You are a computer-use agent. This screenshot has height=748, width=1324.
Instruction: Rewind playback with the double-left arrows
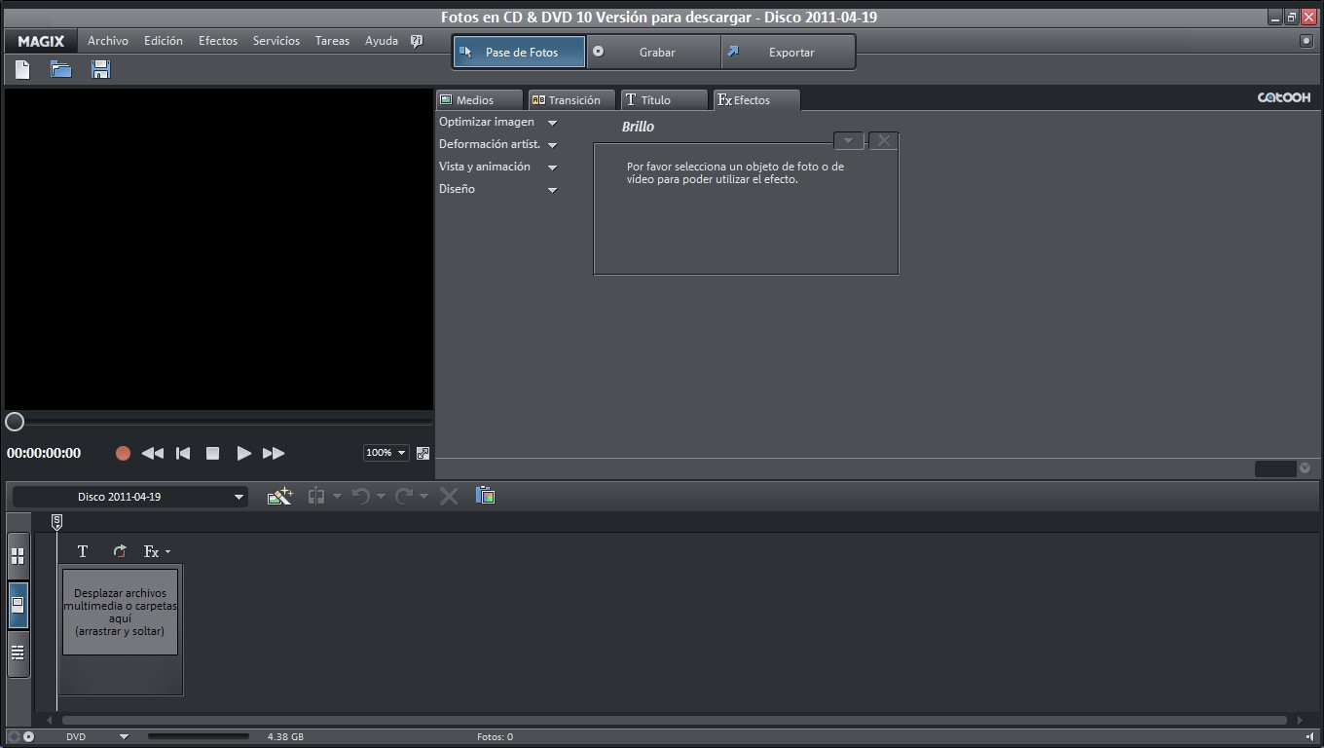tap(153, 453)
